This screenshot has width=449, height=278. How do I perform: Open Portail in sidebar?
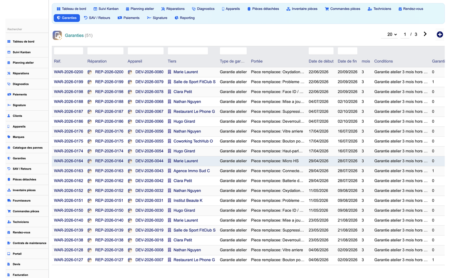27,254
